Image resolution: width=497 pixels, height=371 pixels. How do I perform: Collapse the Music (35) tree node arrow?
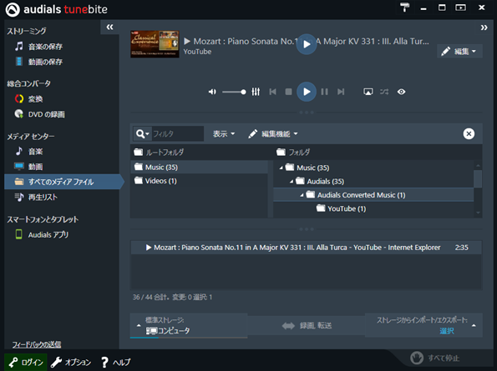[x=281, y=168]
